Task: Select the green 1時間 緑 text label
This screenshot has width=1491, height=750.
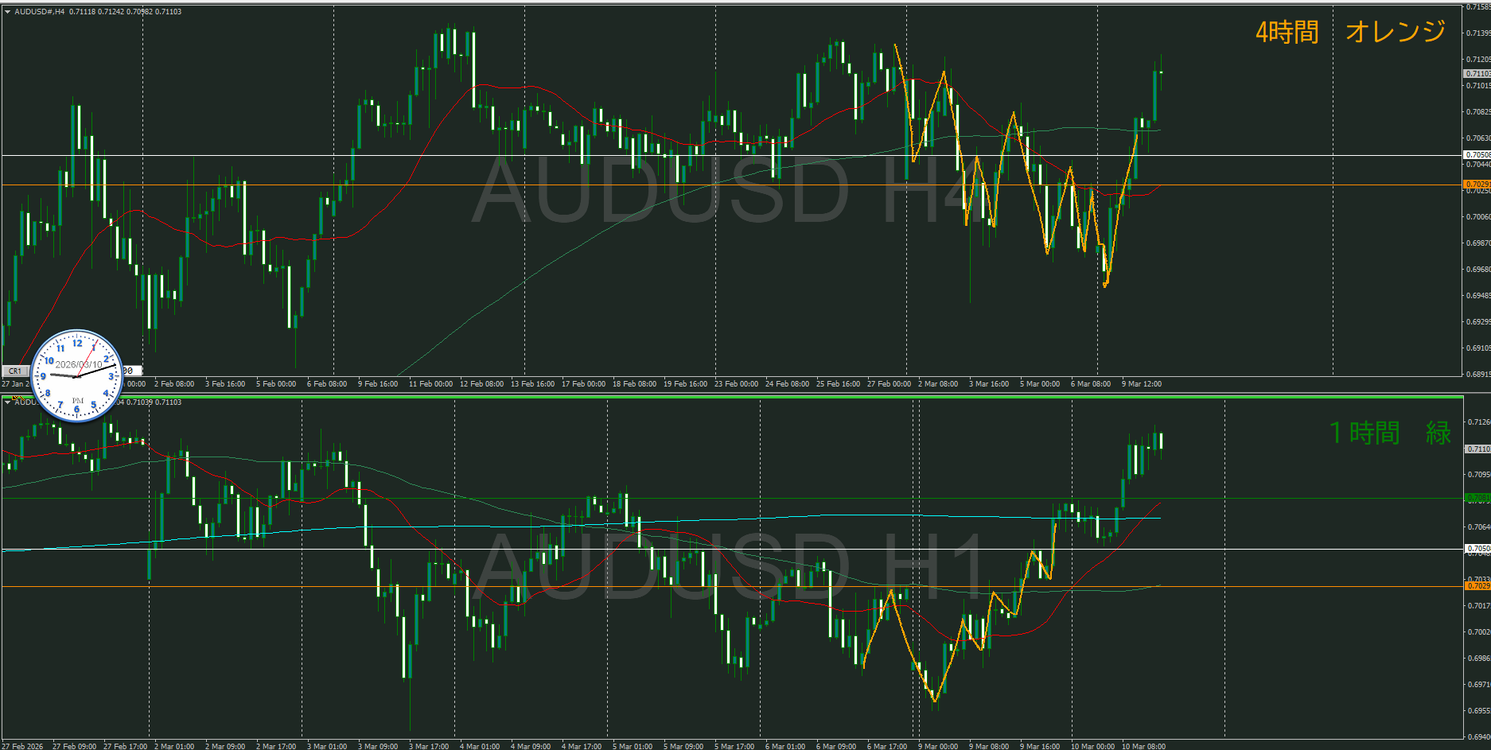Action: tap(1389, 433)
